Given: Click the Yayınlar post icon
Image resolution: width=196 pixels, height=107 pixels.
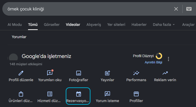Looking at the screenshot, I should (107, 73).
